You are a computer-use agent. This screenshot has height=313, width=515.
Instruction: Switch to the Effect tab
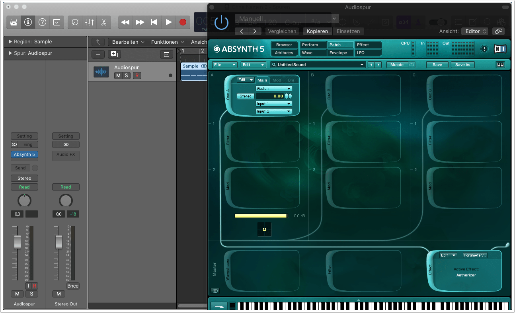[368, 45]
